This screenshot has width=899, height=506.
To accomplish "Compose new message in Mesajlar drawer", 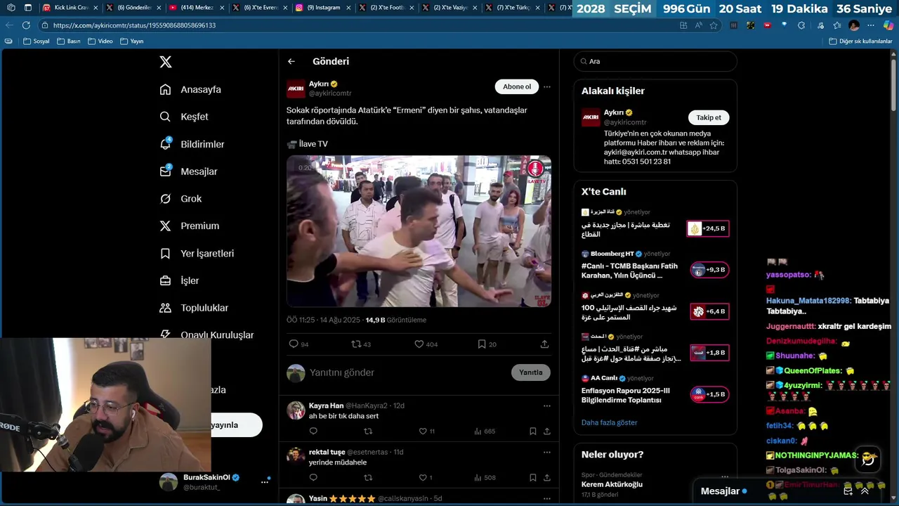I will click(x=848, y=491).
